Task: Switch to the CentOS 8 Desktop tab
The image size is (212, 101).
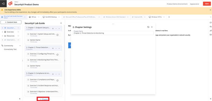Action: click(50, 17)
